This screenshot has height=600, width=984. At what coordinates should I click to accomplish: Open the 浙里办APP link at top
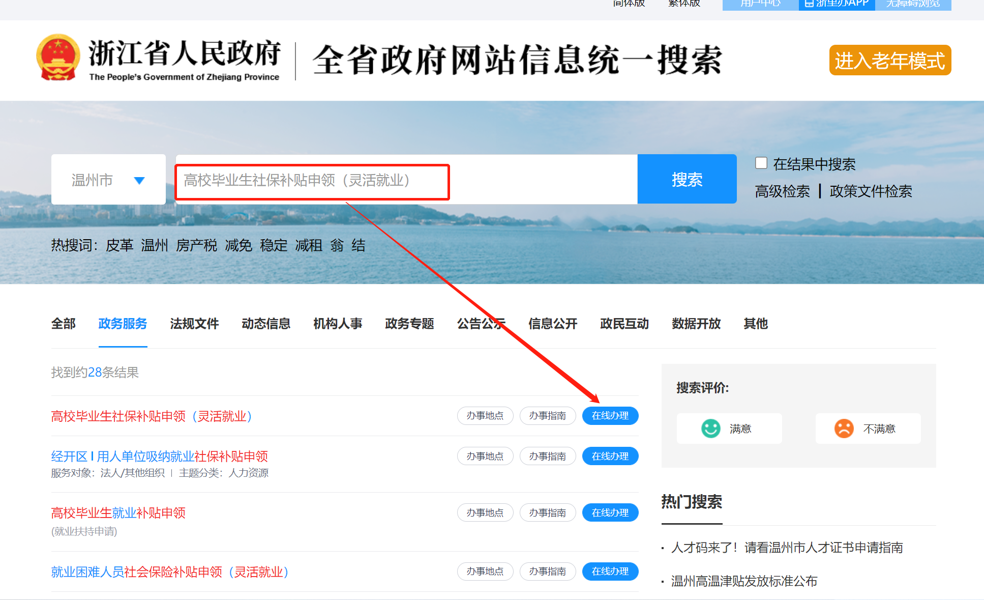[x=837, y=4]
